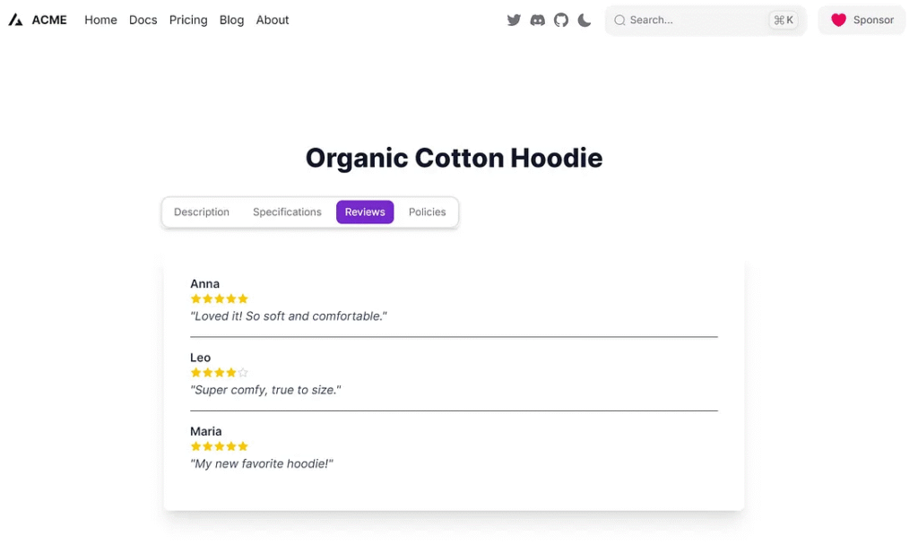Switch to the Specifications tab
The width and height of the screenshot is (918, 544).
[287, 212]
